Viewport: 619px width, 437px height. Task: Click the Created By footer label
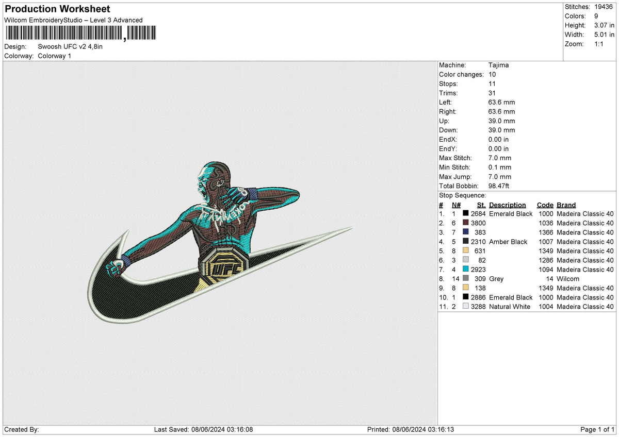click(22, 430)
